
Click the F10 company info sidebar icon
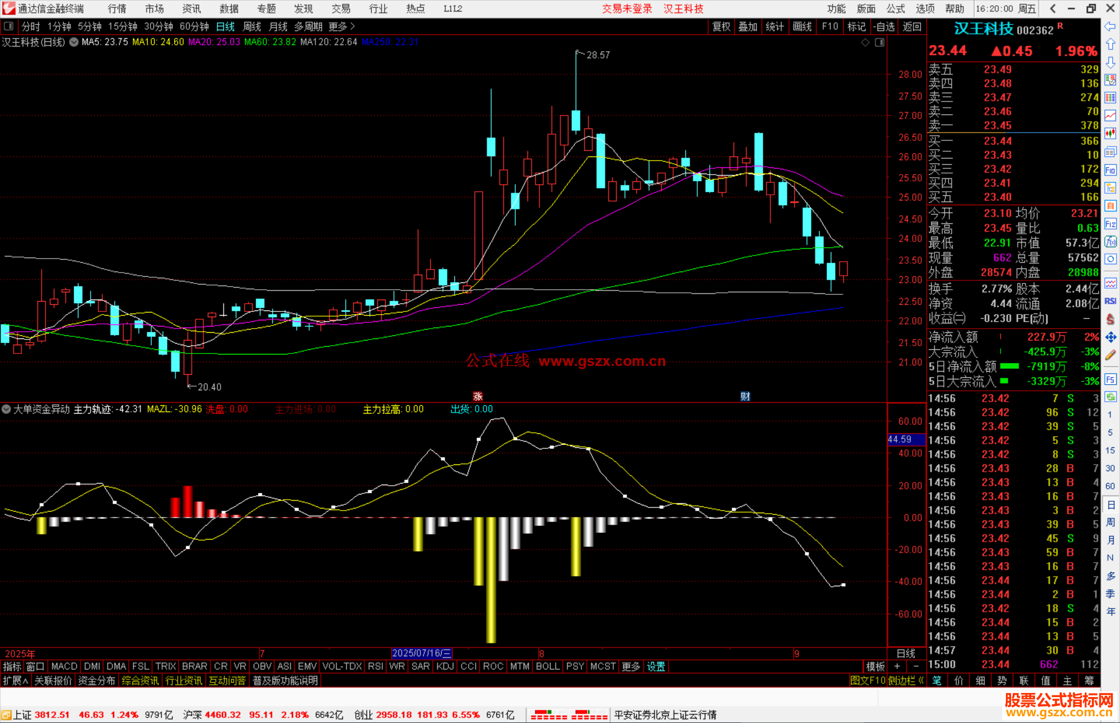(1110, 170)
